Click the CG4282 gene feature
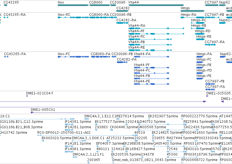Image resolution: width=232 pixels, height=164 pixels. pyautogui.click(x=123, y=11)
